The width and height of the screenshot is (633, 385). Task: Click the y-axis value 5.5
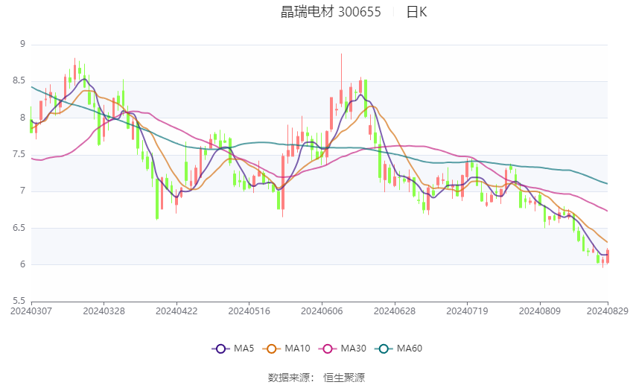click(19, 301)
